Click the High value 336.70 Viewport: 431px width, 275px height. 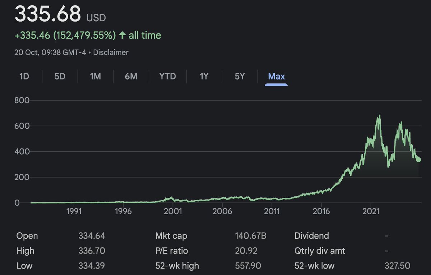(92, 251)
